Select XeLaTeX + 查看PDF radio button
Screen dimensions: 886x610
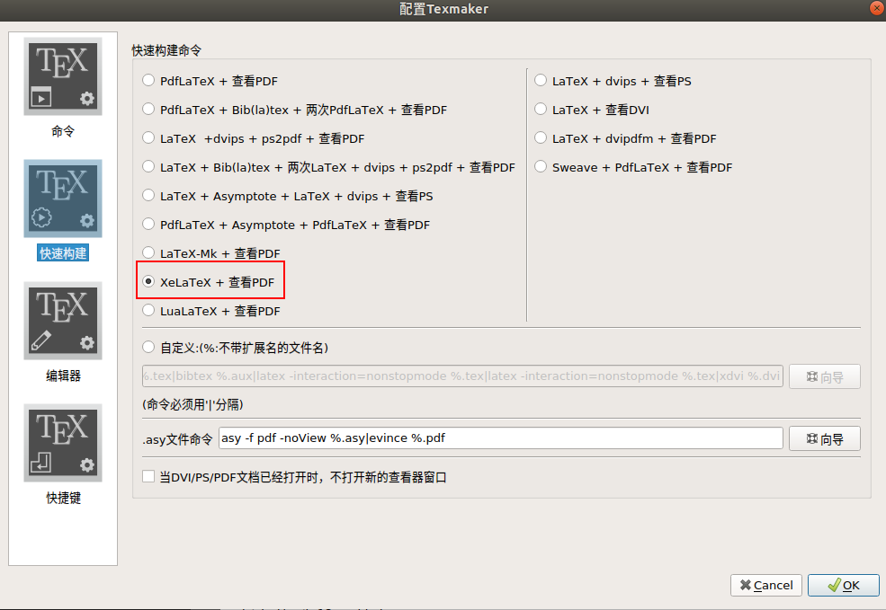click(148, 281)
